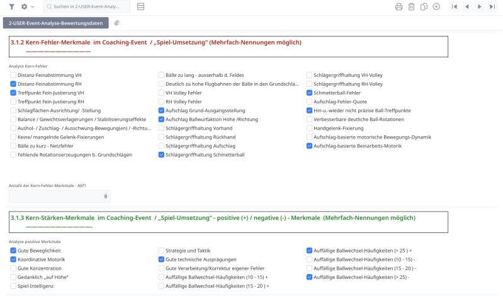This screenshot has height=296, width=503.
Task: Check Schlägergriffhaltung Aufschlag
Action: tap(161, 145)
